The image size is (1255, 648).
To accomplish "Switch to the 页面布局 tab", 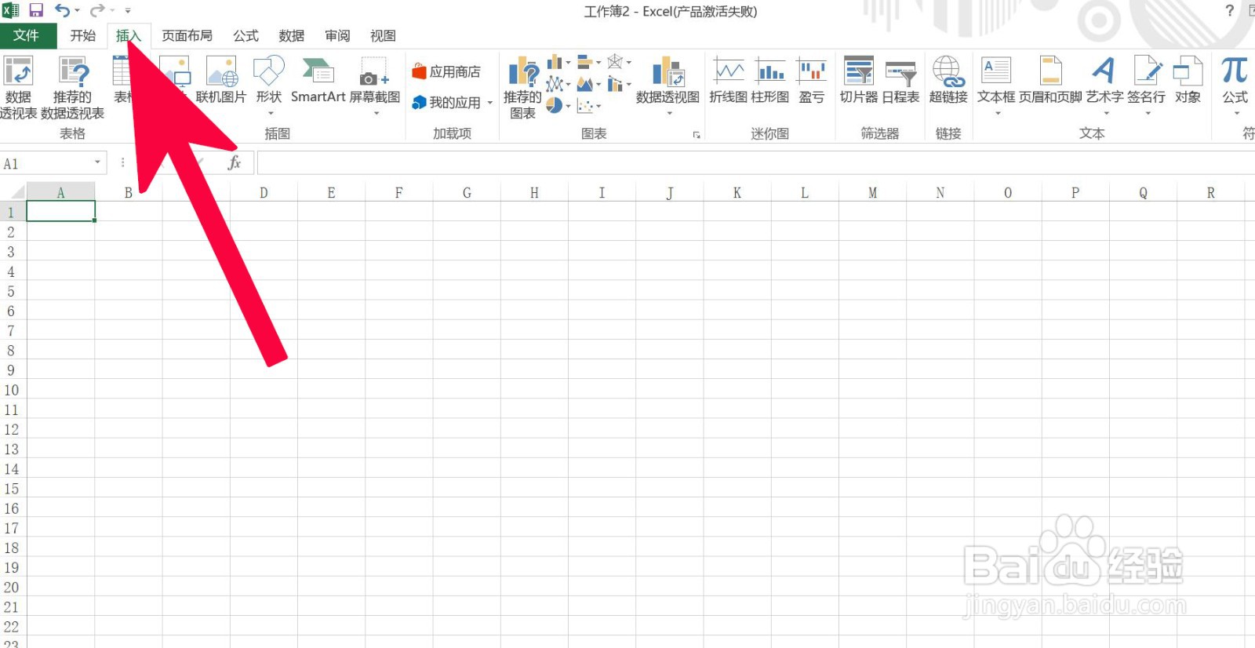I will tap(187, 35).
